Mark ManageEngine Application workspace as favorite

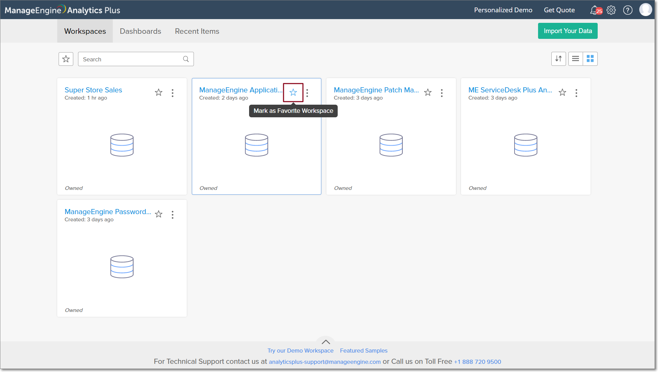[293, 92]
